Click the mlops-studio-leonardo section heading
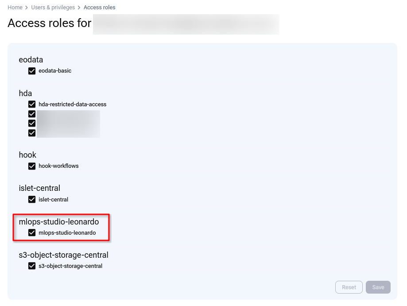Image resolution: width=407 pixels, height=306 pixels. point(59,222)
